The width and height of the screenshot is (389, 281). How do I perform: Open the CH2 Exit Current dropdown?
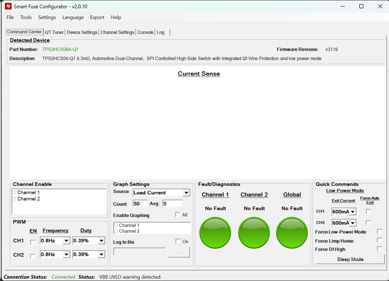(x=353, y=223)
